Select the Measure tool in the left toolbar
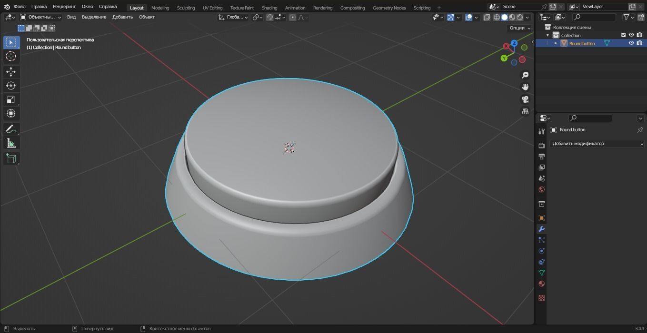Screen dimensions: 647x333 (11, 143)
